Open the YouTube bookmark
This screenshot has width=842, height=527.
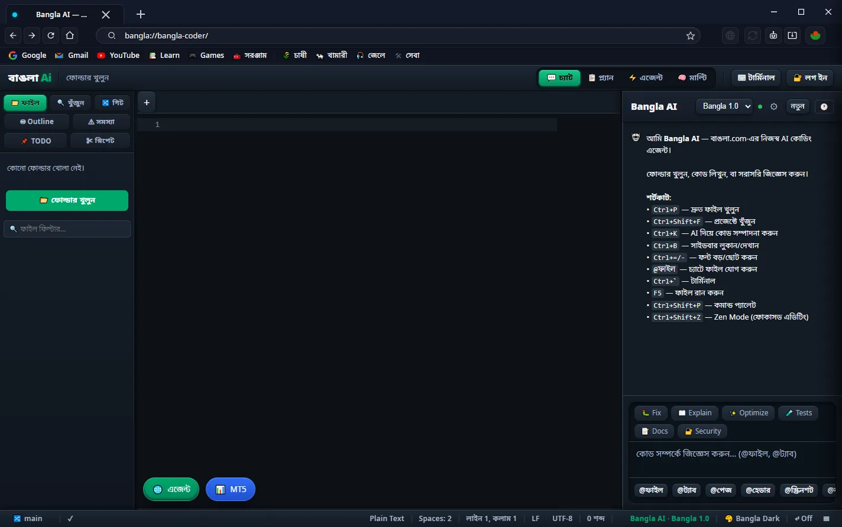(x=118, y=56)
